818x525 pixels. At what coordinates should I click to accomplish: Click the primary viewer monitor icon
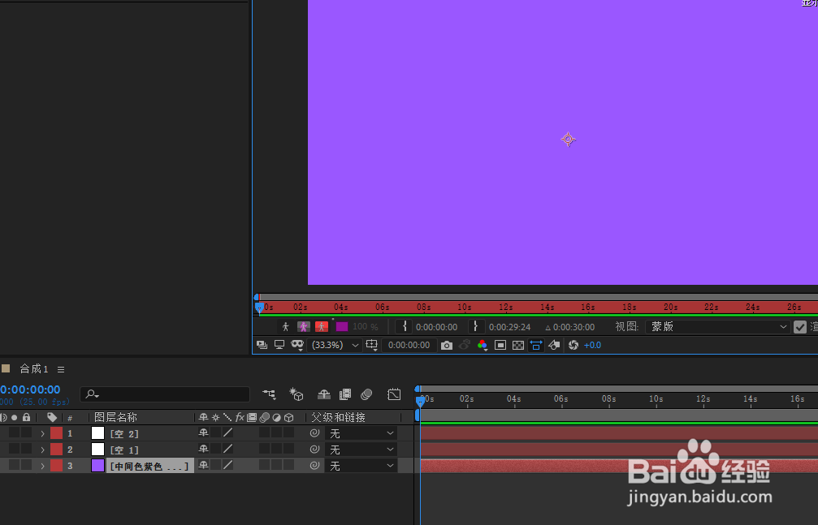pos(279,345)
